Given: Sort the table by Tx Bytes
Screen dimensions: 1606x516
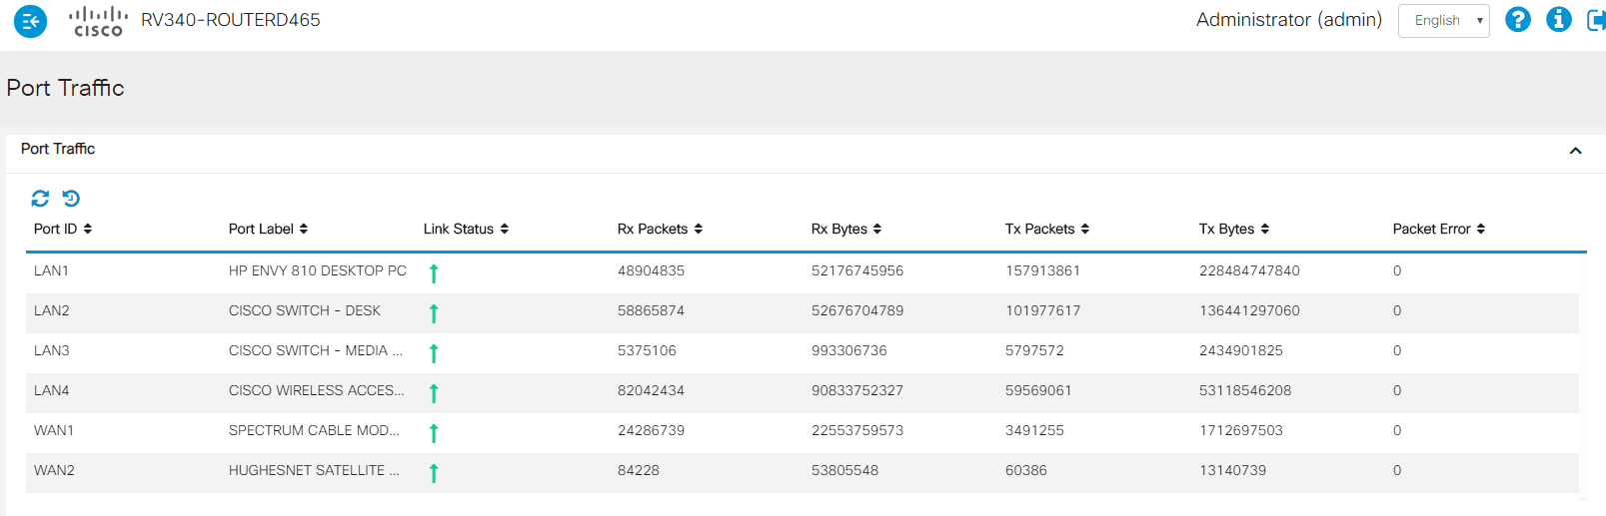Looking at the screenshot, I should [x=1234, y=229].
